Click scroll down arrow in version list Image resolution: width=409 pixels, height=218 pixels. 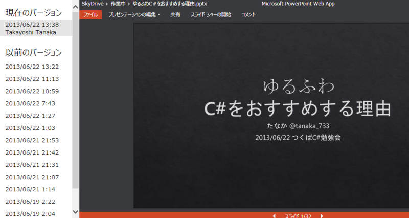(75, 212)
